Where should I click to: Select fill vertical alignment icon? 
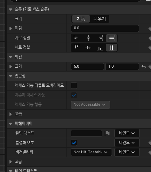click(112, 48)
